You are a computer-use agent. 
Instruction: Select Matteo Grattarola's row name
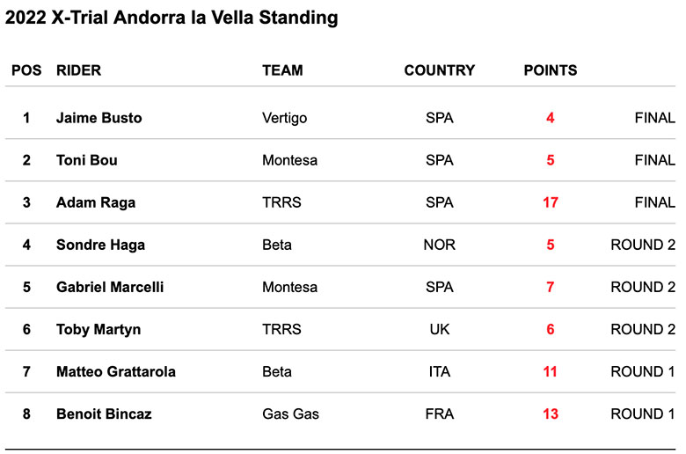tap(115, 371)
